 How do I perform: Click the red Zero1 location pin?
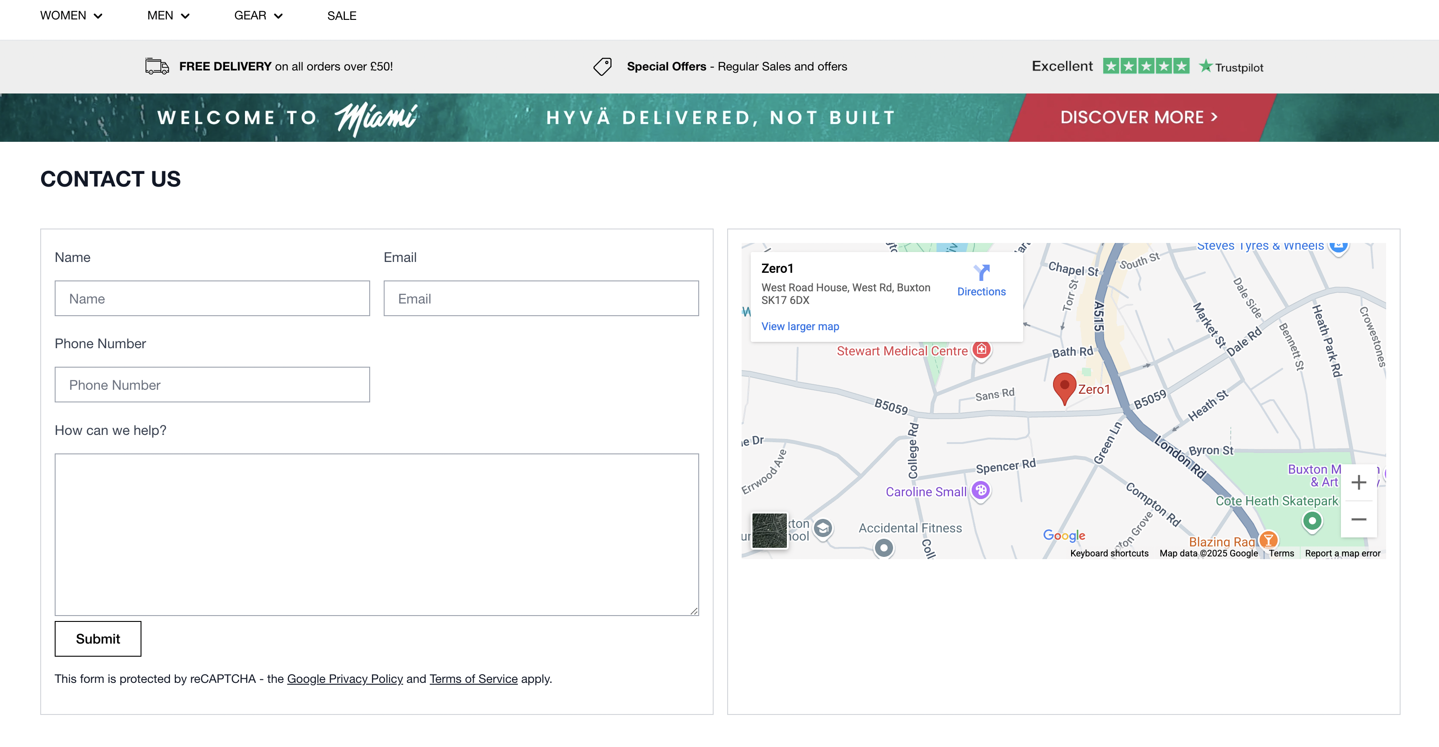pyautogui.click(x=1064, y=386)
